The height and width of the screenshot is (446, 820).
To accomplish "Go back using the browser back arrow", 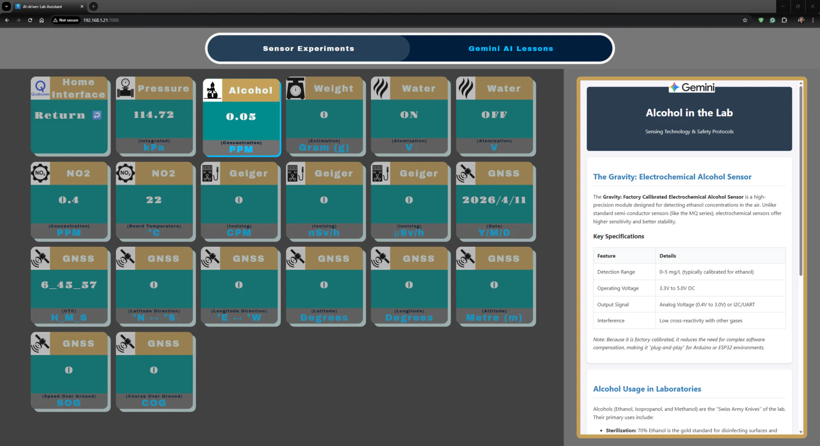I will click(x=7, y=21).
